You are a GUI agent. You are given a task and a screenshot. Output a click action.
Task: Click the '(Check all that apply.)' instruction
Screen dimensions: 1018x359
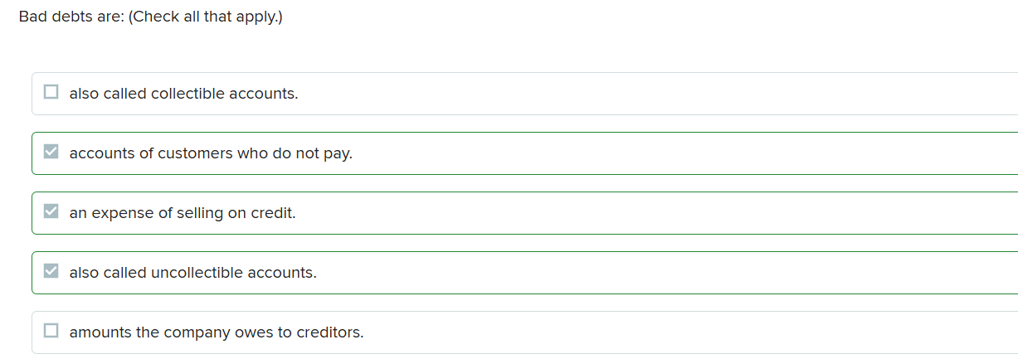point(205,17)
